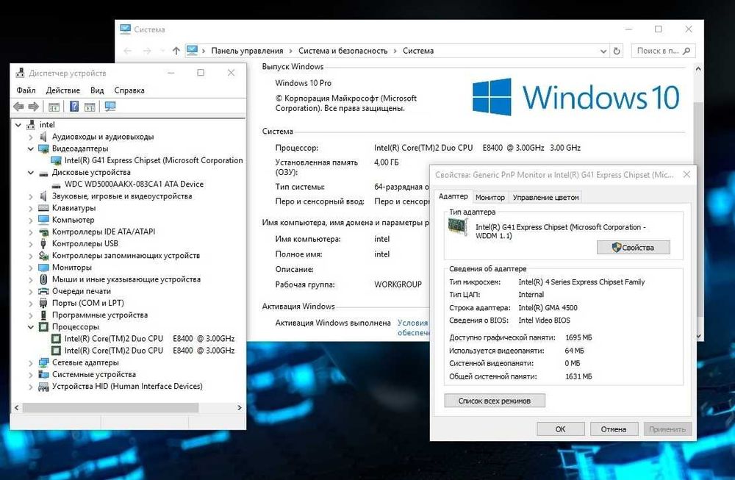Refresh the Система address bar
735x480 pixels.
(x=617, y=51)
